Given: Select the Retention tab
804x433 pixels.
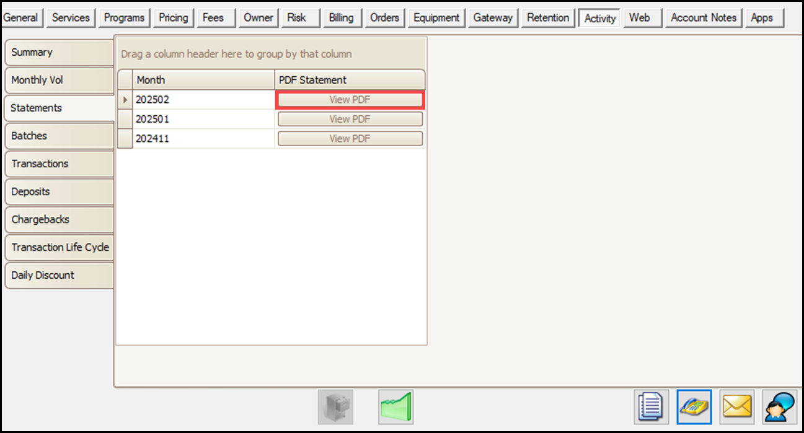Looking at the screenshot, I should (x=548, y=18).
